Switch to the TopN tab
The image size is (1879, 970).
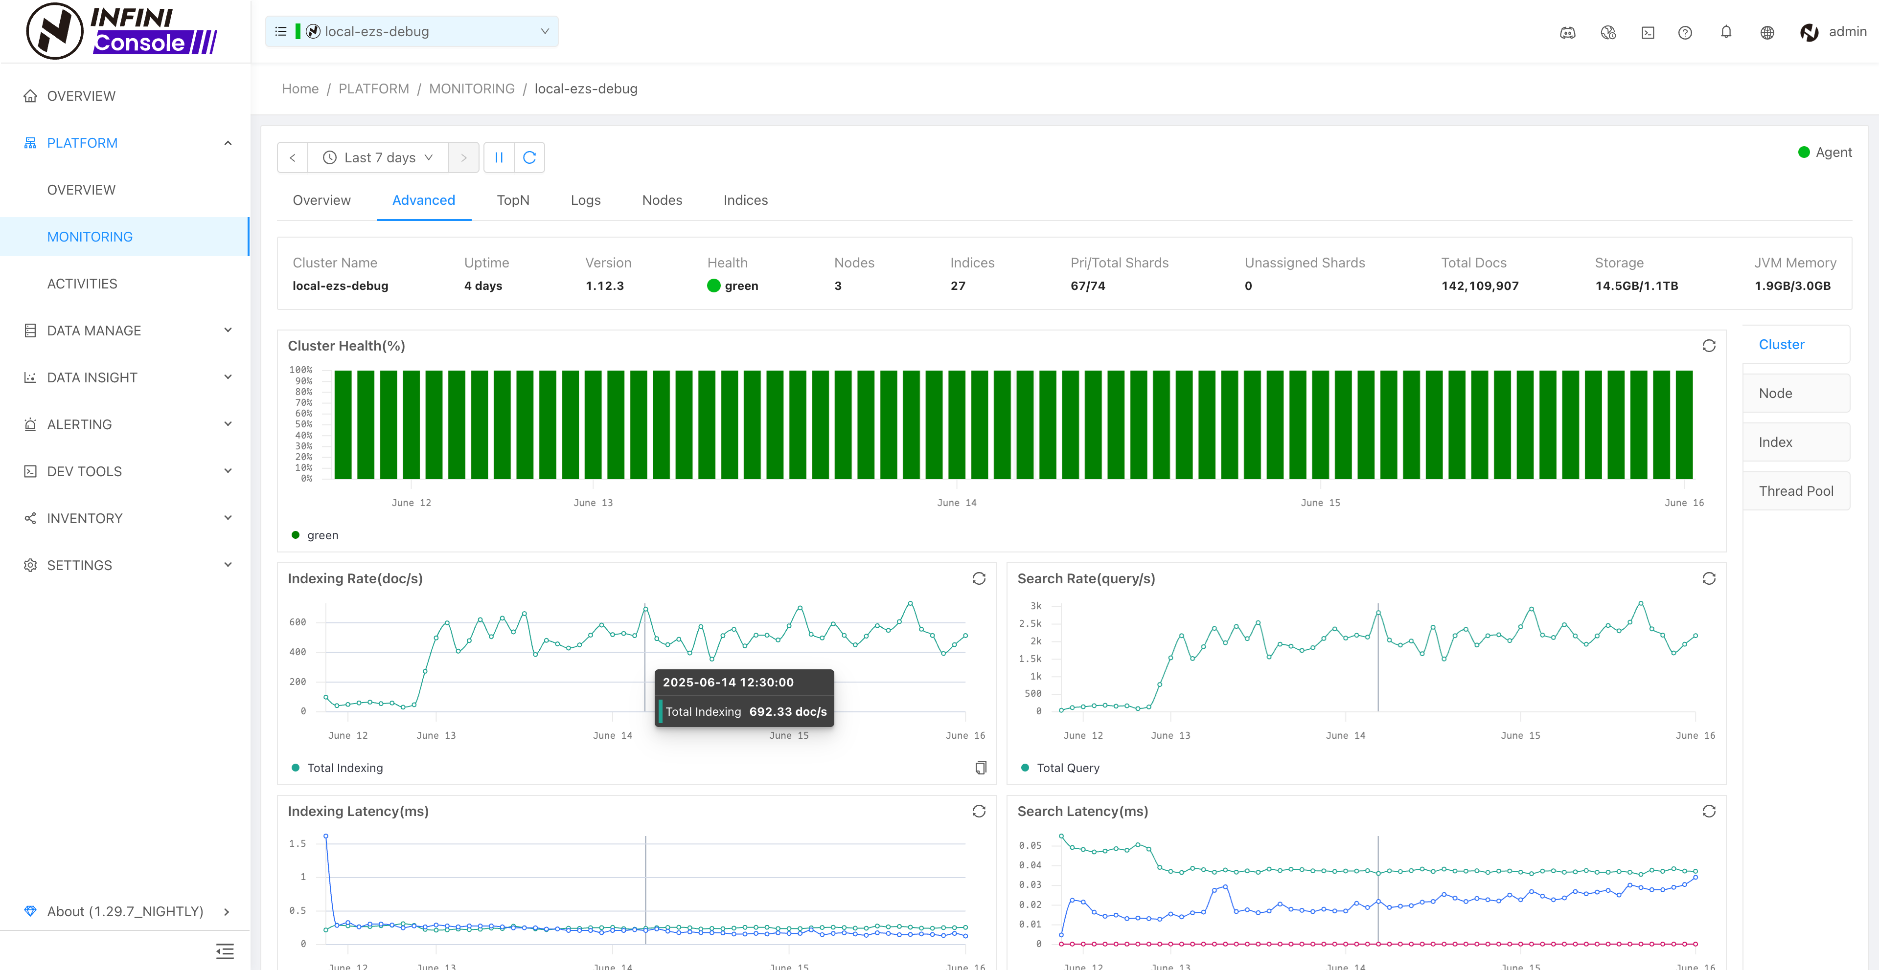pyautogui.click(x=513, y=200)
